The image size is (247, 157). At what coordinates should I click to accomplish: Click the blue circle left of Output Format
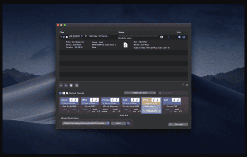[x=60, y=93]
